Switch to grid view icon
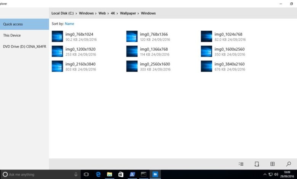The image size is (297, 179). tap(272, 164)
